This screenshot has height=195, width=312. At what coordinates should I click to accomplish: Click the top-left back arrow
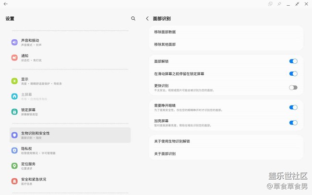tap(6, 4)
